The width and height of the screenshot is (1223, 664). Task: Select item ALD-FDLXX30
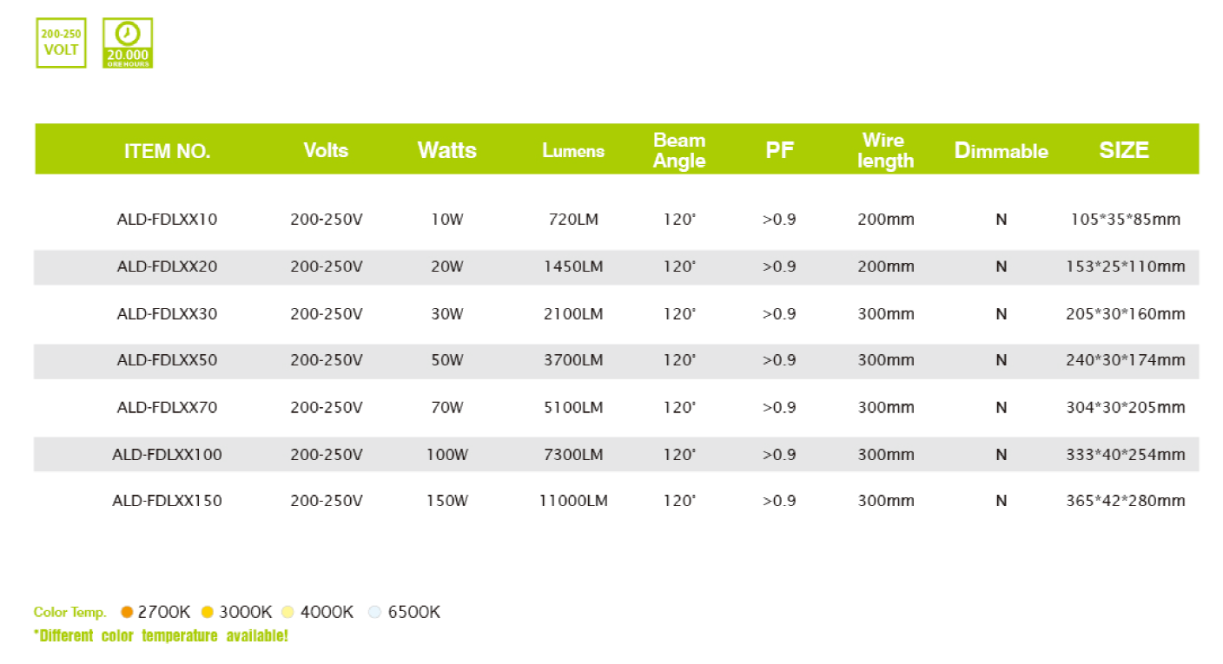click(x=167, y=313)
